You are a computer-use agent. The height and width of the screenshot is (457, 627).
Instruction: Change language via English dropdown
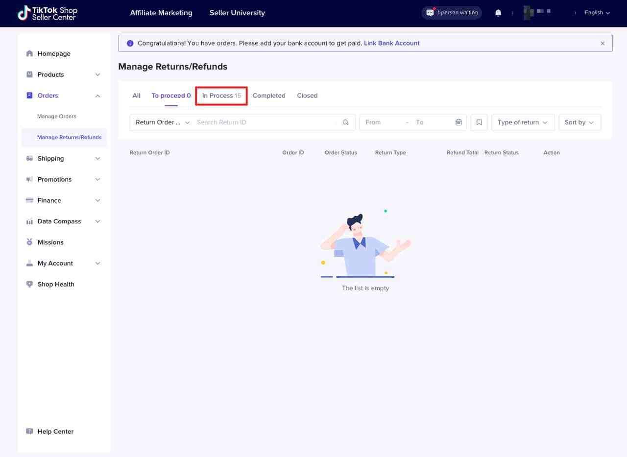click(x=597, y=13)
